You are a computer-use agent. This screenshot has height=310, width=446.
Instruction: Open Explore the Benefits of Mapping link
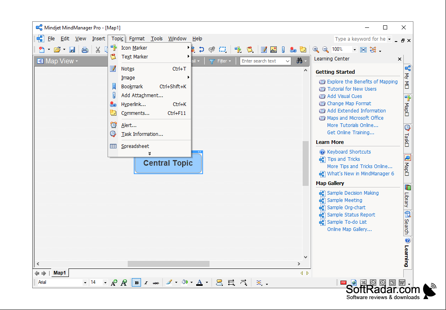point(362,82)
